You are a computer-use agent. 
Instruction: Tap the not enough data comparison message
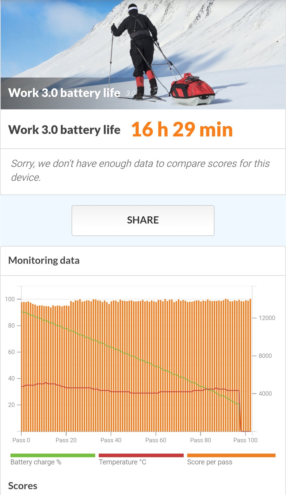click(x=140, y=170)
